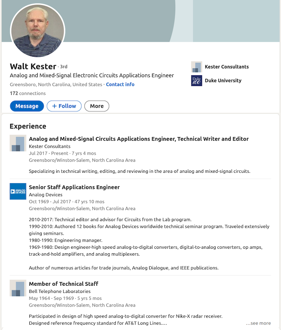
Task: Click the Duke University logo icon
Action: tap(196, 80)
